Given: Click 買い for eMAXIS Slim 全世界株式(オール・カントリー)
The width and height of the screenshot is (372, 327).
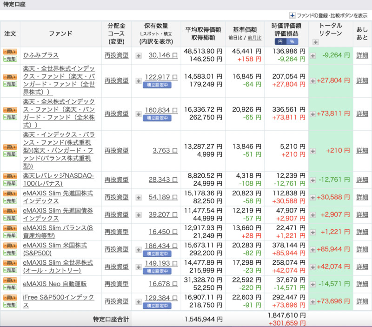Looking at the screenshot, I should click(x=10, y=263).
